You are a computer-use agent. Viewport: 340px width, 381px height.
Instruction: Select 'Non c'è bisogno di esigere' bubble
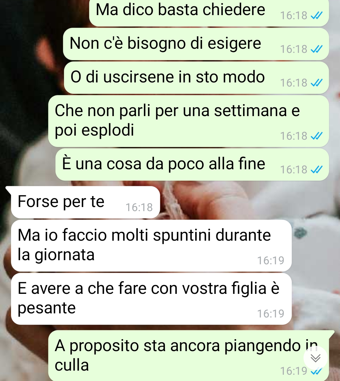pyautogui.click(x=196, y=44)
